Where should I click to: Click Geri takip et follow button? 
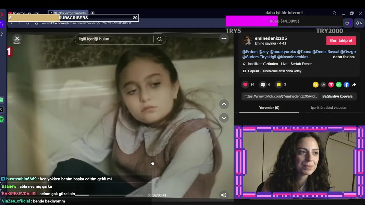pyautogui.click(x=341, y=40)
